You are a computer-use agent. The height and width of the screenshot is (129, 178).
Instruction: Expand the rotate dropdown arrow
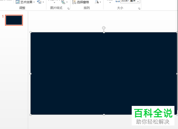pyautogui.click(x=100, y=2)
